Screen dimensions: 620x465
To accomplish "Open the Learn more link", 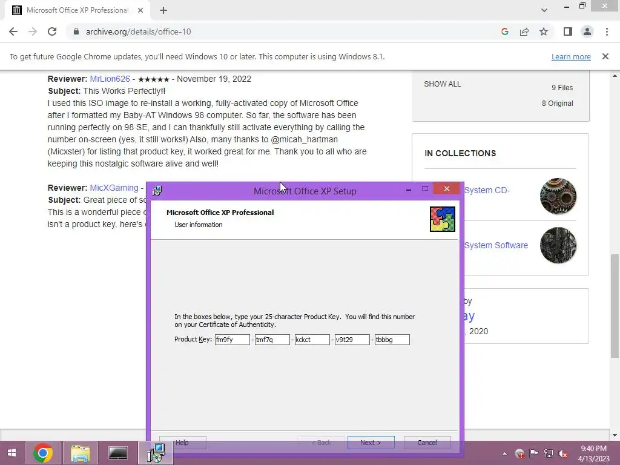I will [x=571, y=56].
